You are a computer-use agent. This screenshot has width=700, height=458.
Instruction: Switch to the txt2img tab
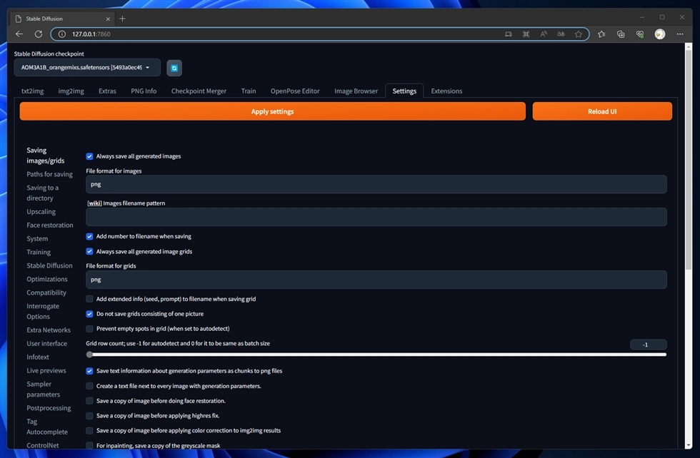tap(33, 91)
